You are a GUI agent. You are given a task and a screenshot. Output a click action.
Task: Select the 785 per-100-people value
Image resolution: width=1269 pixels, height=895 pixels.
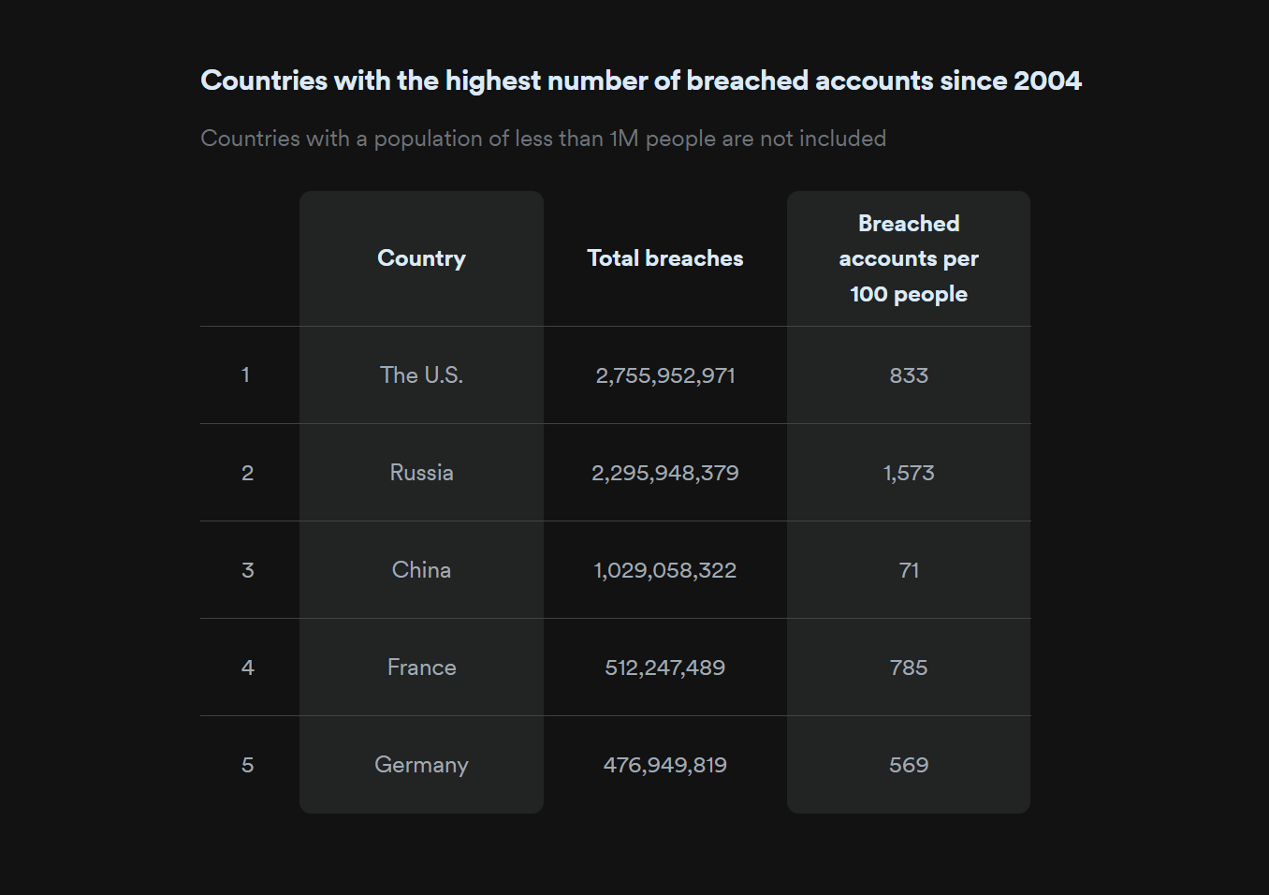[x=908, y=668]
